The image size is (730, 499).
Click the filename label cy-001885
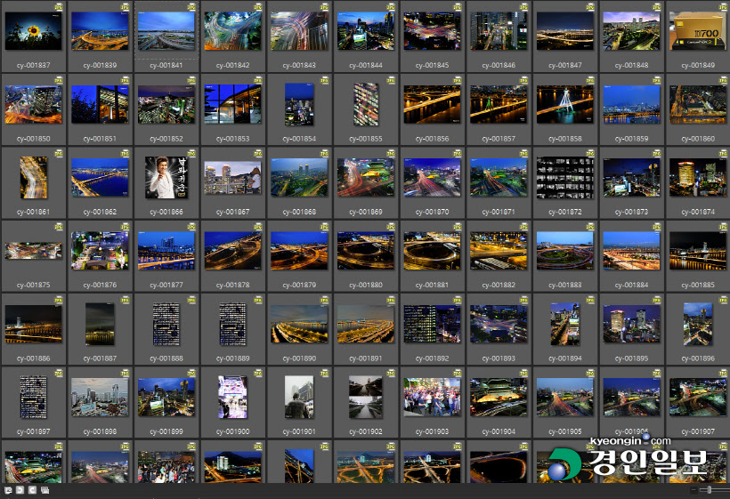pyautogui.click(x=696, y=286)
